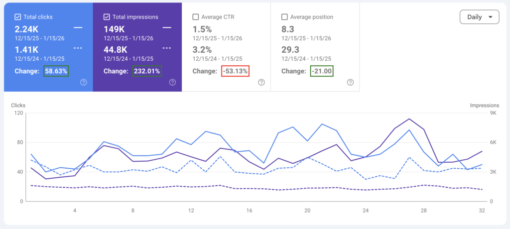Enable the Average CTR checkbox
Image resolution: width=510 pixels, height=229 pixels.
pos(196,17)
